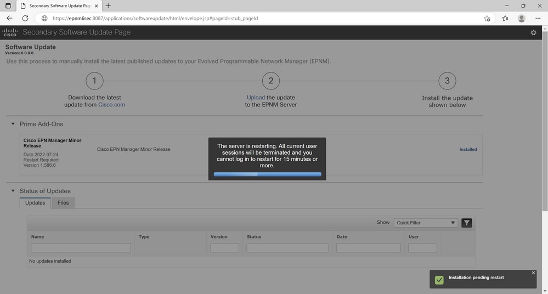Focus the Version filter input field
This screenshot has width=548, height=294.
(x=225, y=248)
